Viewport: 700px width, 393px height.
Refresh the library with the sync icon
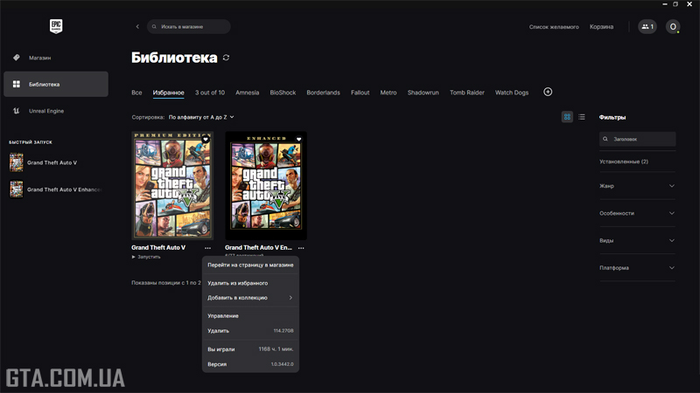[x=227, y=58]
